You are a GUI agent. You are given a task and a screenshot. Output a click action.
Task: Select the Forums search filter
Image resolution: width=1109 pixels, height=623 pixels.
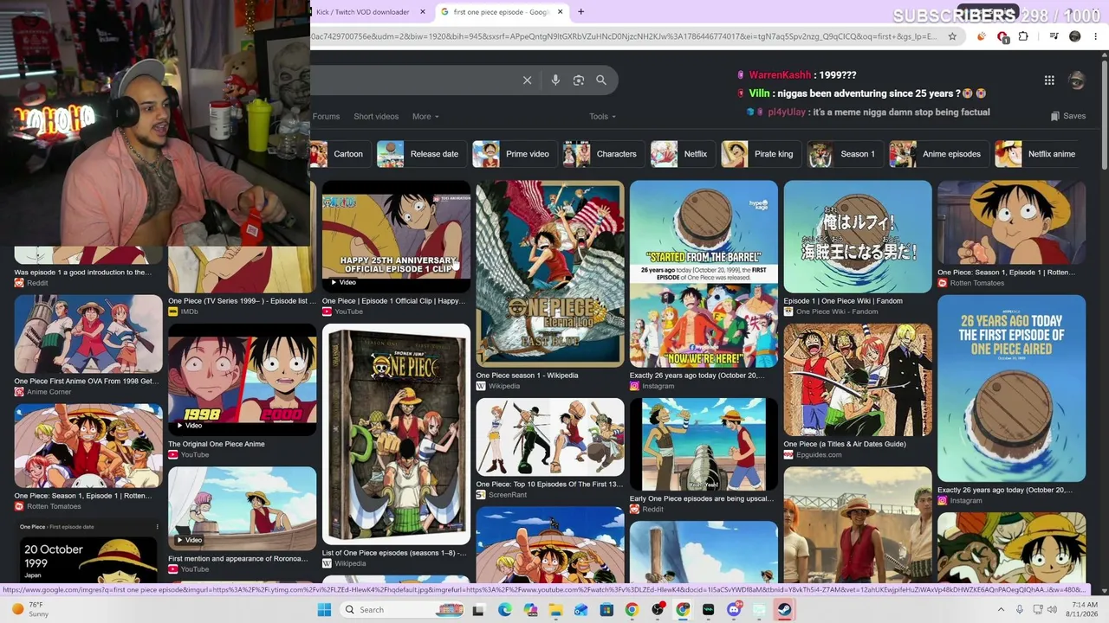click(x=326, y=117)
